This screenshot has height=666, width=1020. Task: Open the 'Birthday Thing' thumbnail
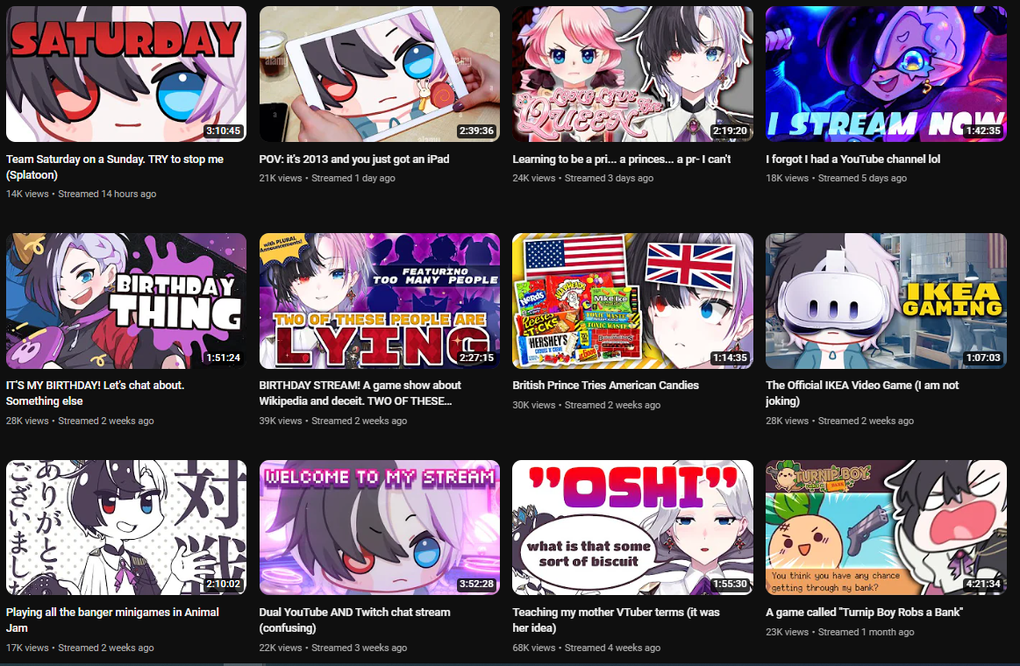pyautogui.click(x=126, y=301)
